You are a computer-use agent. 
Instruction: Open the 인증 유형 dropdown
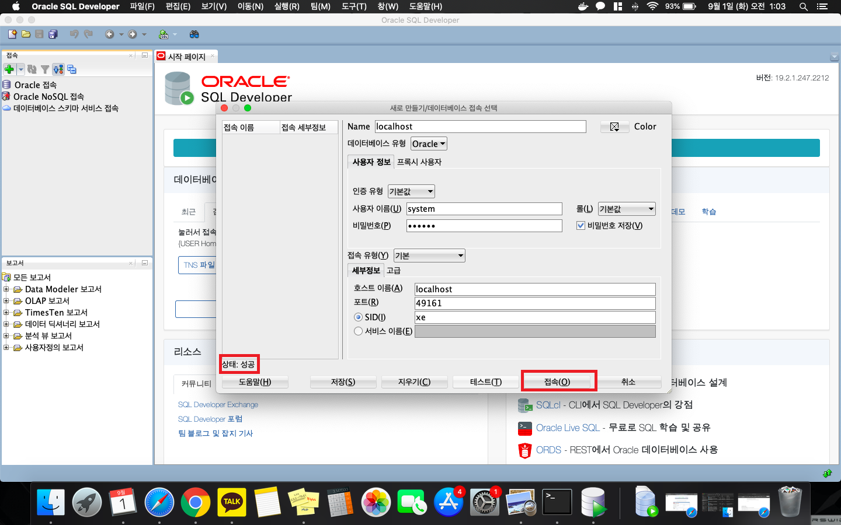click(x=411, y=191)
